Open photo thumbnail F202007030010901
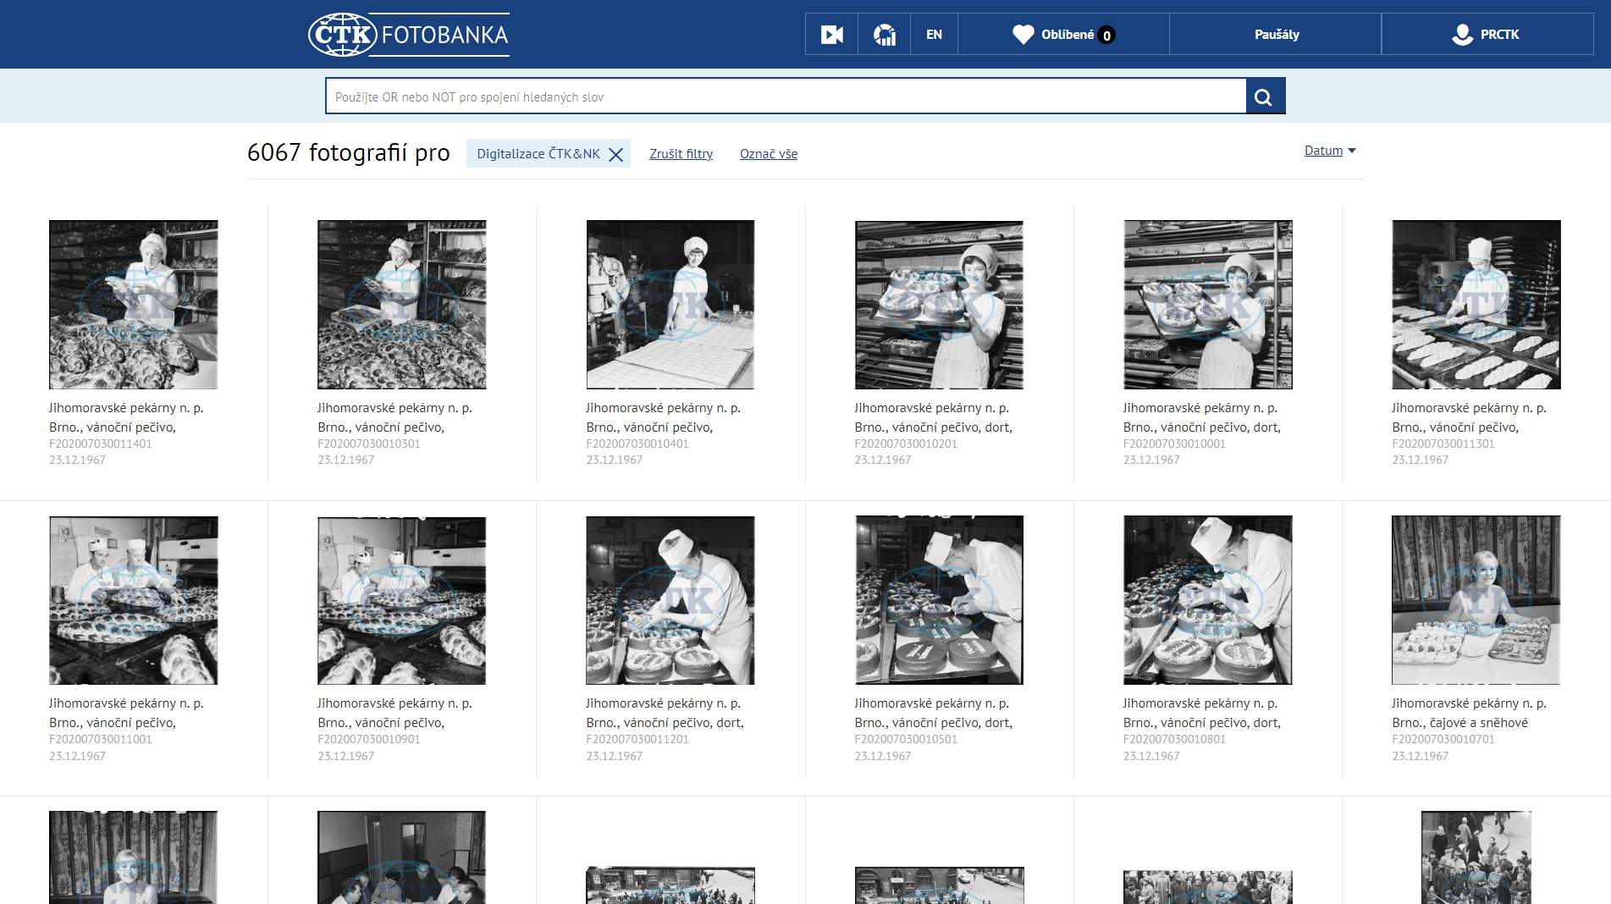1611x904 pixels. (x=402, y=600)
